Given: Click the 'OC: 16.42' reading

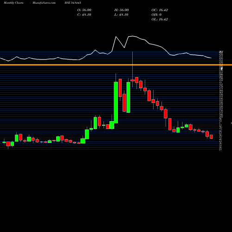Looking at the screenshot, I should (x=160, y=10).
